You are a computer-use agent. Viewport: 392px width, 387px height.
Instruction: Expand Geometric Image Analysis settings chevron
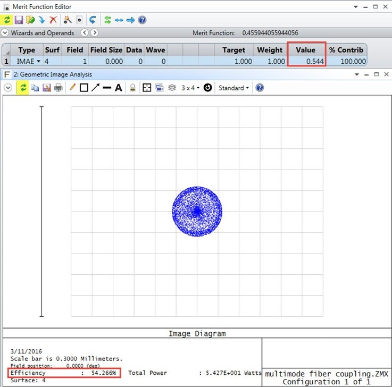coord(8,88)
